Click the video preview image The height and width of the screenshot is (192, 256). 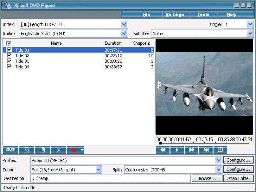[204, 84]
